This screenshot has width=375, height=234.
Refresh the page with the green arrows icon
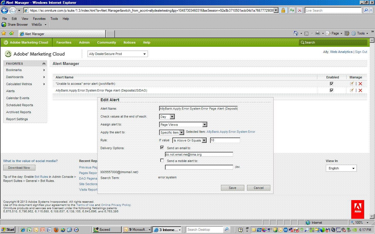tap(292, 10)
